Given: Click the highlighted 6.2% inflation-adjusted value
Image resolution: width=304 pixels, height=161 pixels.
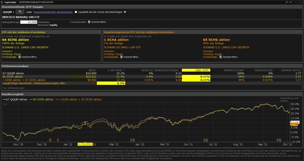Looking at the screenshot, I should pos(111,83).
